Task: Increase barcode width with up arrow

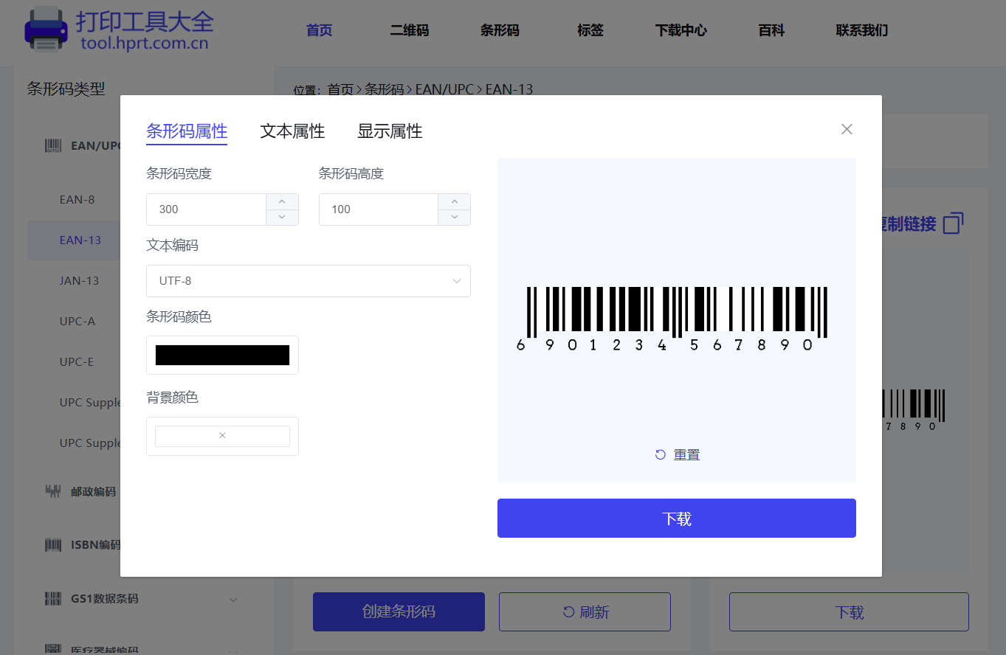Action: (282, 201)
